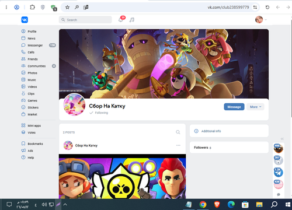292x210 pixels.
Task: Open the account avatar dropdown
Action: click(261, 20)
